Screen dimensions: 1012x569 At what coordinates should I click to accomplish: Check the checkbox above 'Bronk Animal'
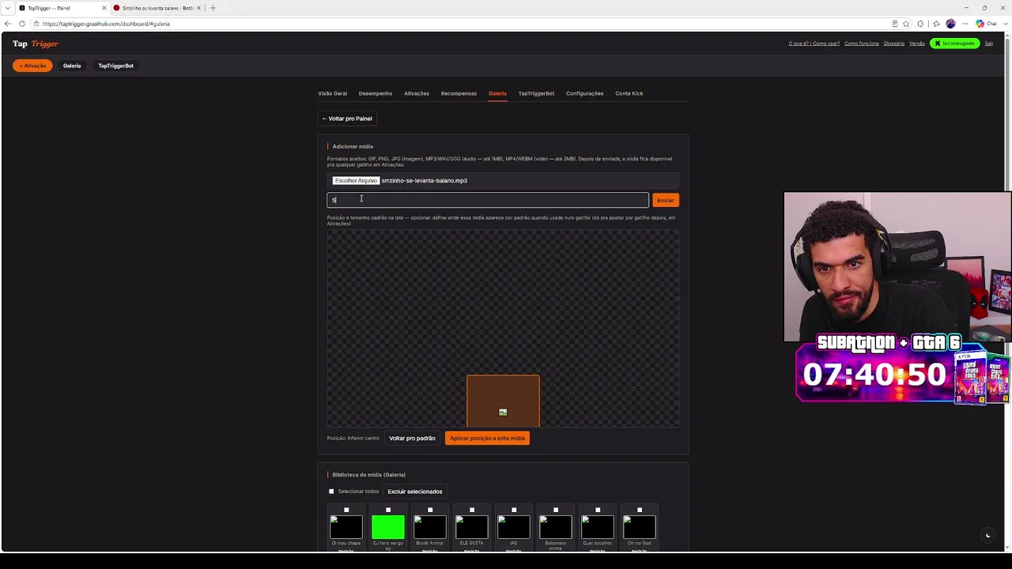click(430, 510)
